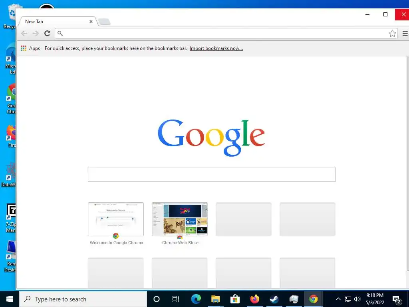Show hidden system tray icons
Image resolution: width=409 pixels, height=307 pixels.
click(x=338, y=299)
